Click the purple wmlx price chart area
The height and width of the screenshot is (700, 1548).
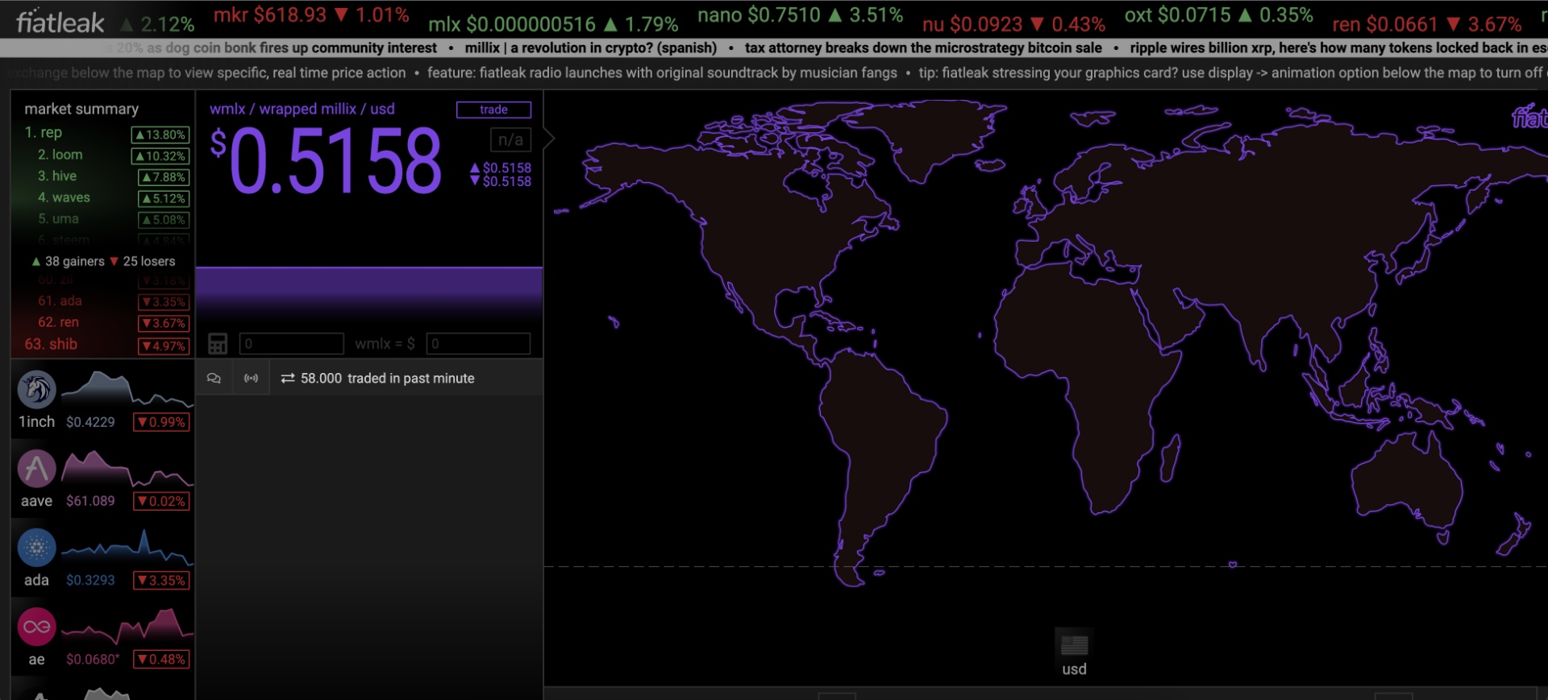click(369, 295)
